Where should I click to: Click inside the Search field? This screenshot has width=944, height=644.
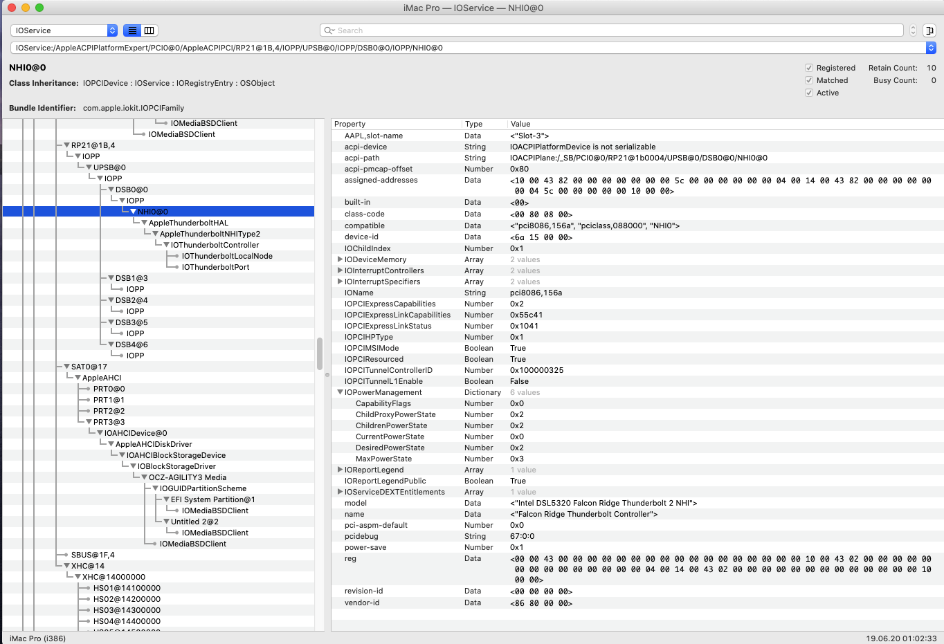coord(616,30)
